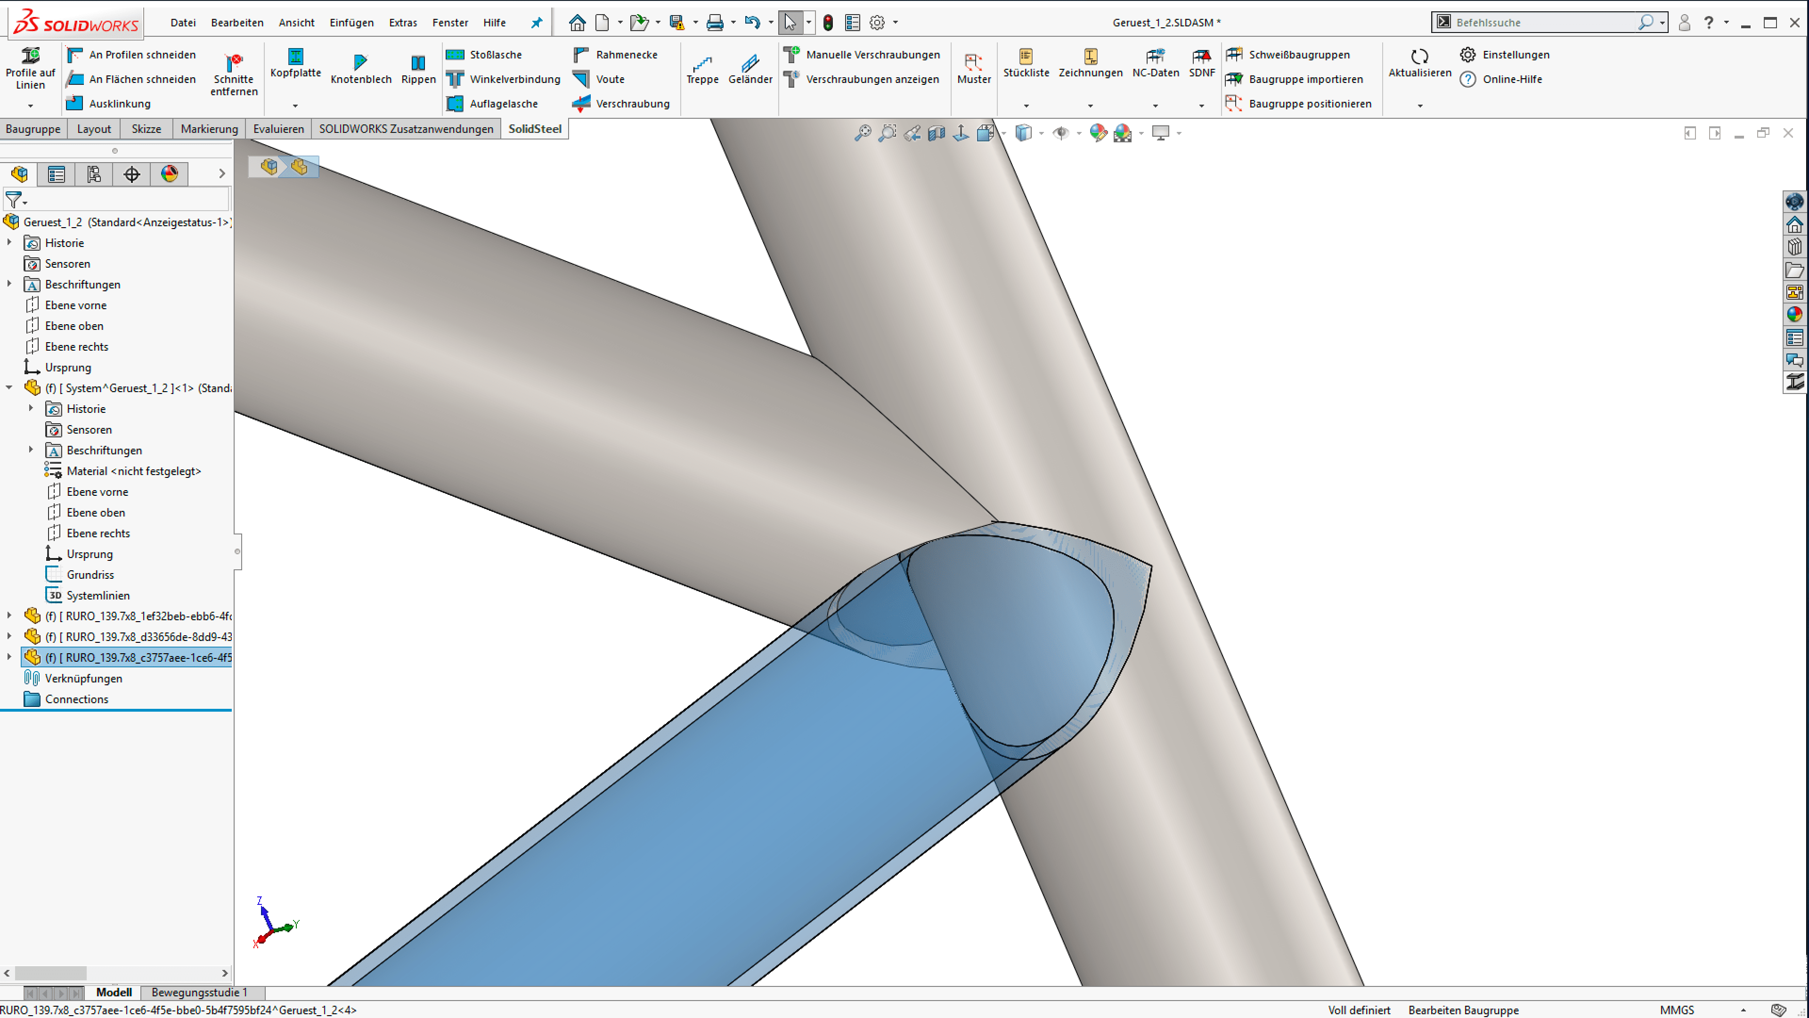Open the Verschraubung tool
The width and height of the screenshot is (1809, 1018).
tap(621, 104)
